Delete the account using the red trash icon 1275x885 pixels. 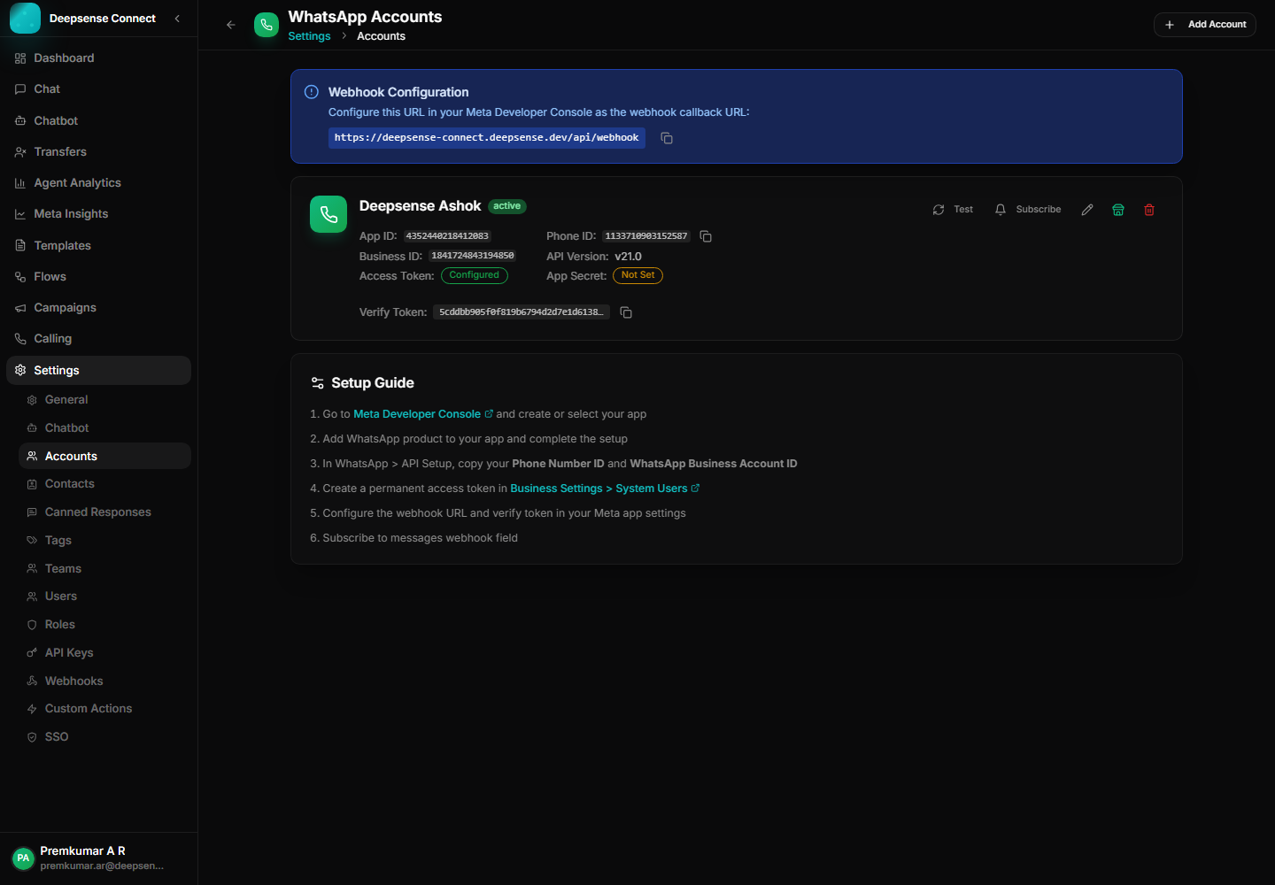1149,209
